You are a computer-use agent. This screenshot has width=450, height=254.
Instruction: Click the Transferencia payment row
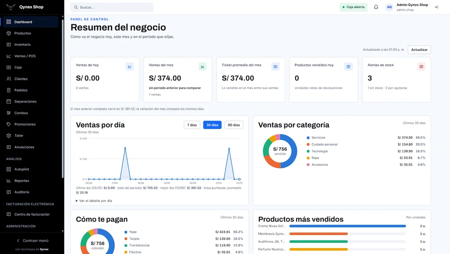pos(184,245)
